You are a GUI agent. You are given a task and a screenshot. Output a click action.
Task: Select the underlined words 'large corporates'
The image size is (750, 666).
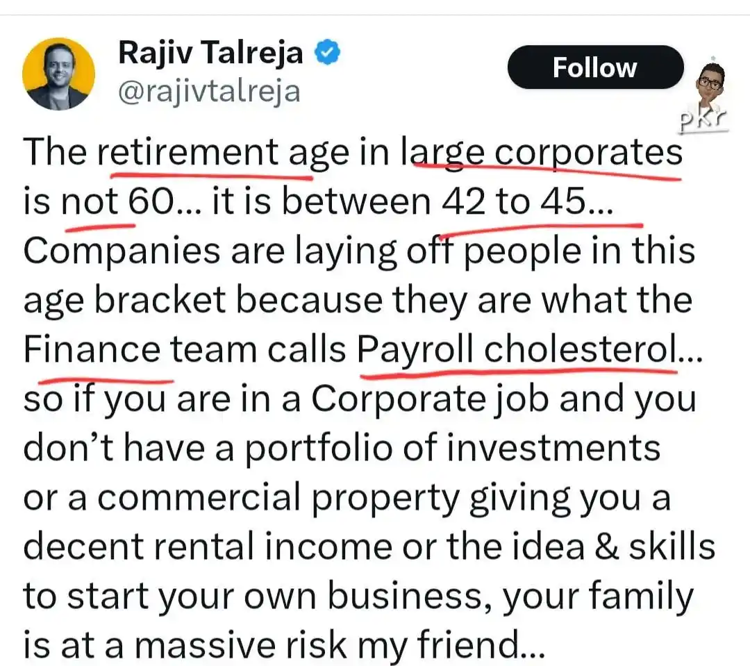pyautogui.click(x=542, y=153)
